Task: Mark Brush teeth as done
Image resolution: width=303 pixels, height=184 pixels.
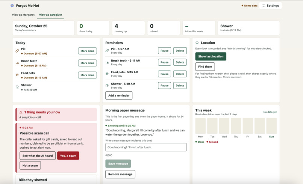Action: (x=87, y=63)
